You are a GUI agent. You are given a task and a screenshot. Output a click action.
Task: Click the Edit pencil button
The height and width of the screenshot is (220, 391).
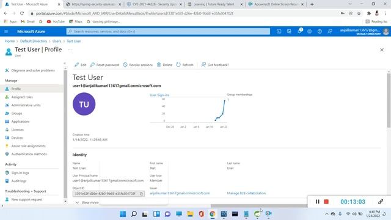(80, 65)
